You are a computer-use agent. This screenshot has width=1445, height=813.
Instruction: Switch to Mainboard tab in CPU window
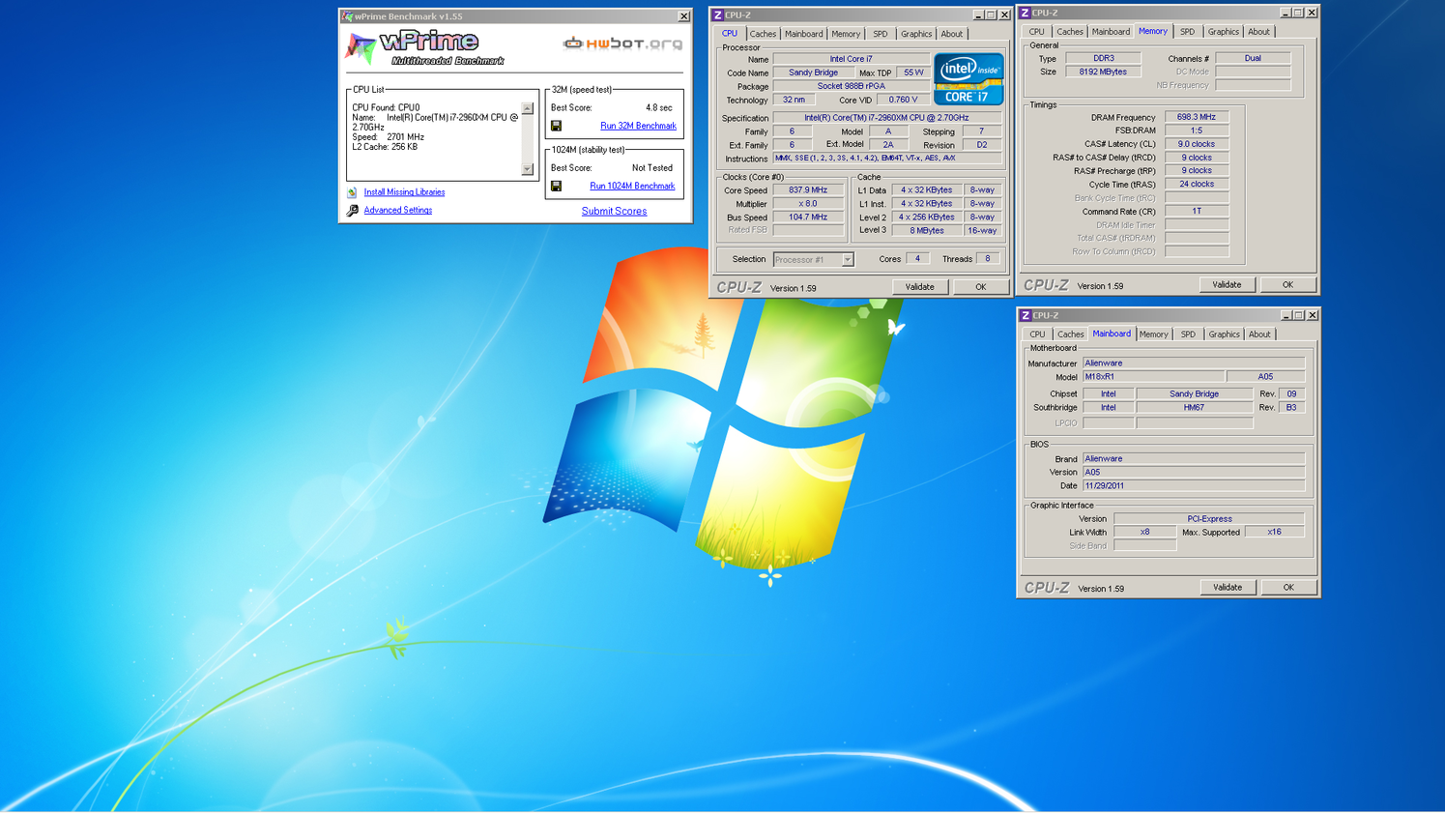[x=803, y=34]
